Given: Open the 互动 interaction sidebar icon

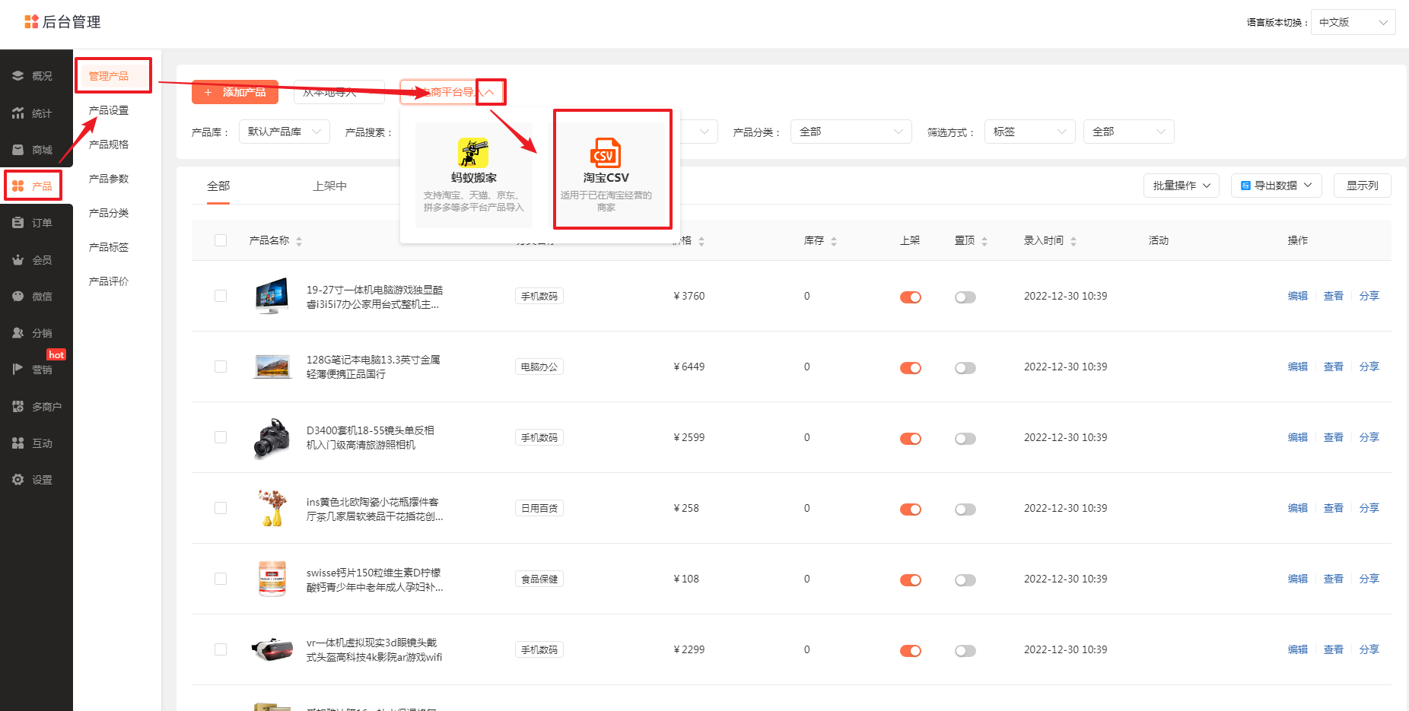Looking at the screenshot, I should tap(18, 443).
